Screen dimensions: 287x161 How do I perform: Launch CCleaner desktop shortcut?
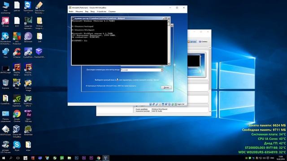tap(17, 53)
